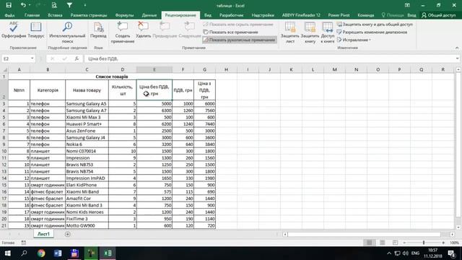Switch to the Данные tab
The width and height of the screenshot is (462, 260).
coord(149,15)
